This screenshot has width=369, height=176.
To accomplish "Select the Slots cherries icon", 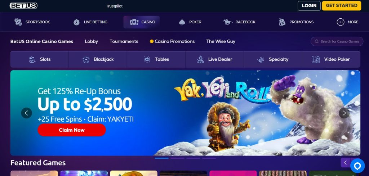I will 32,59.
